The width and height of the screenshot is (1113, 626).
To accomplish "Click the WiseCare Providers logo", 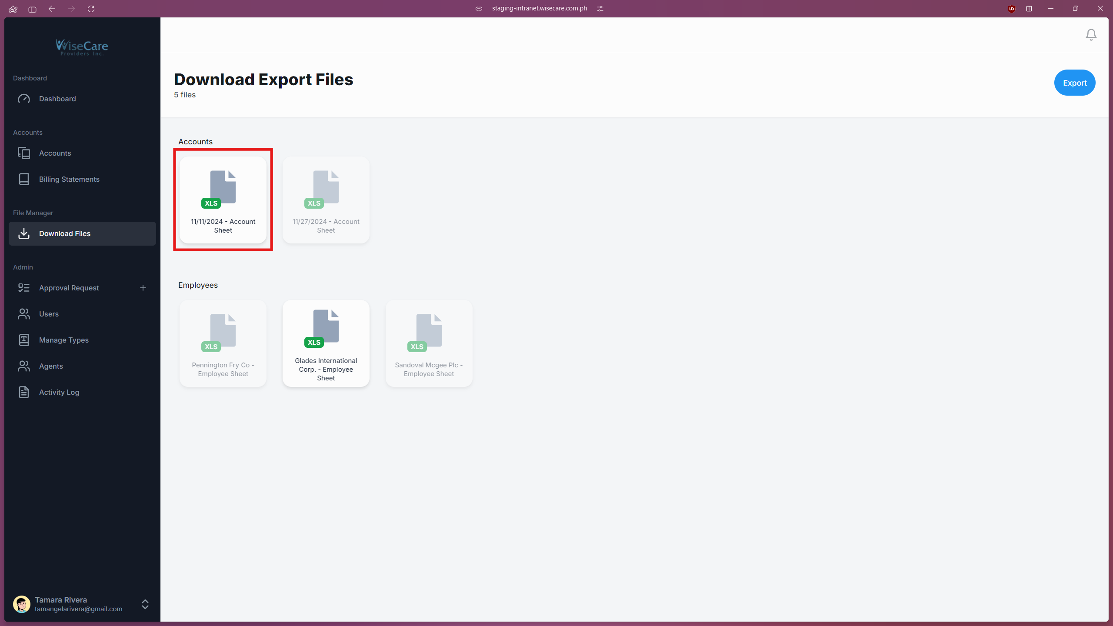I will click(82, 47).
